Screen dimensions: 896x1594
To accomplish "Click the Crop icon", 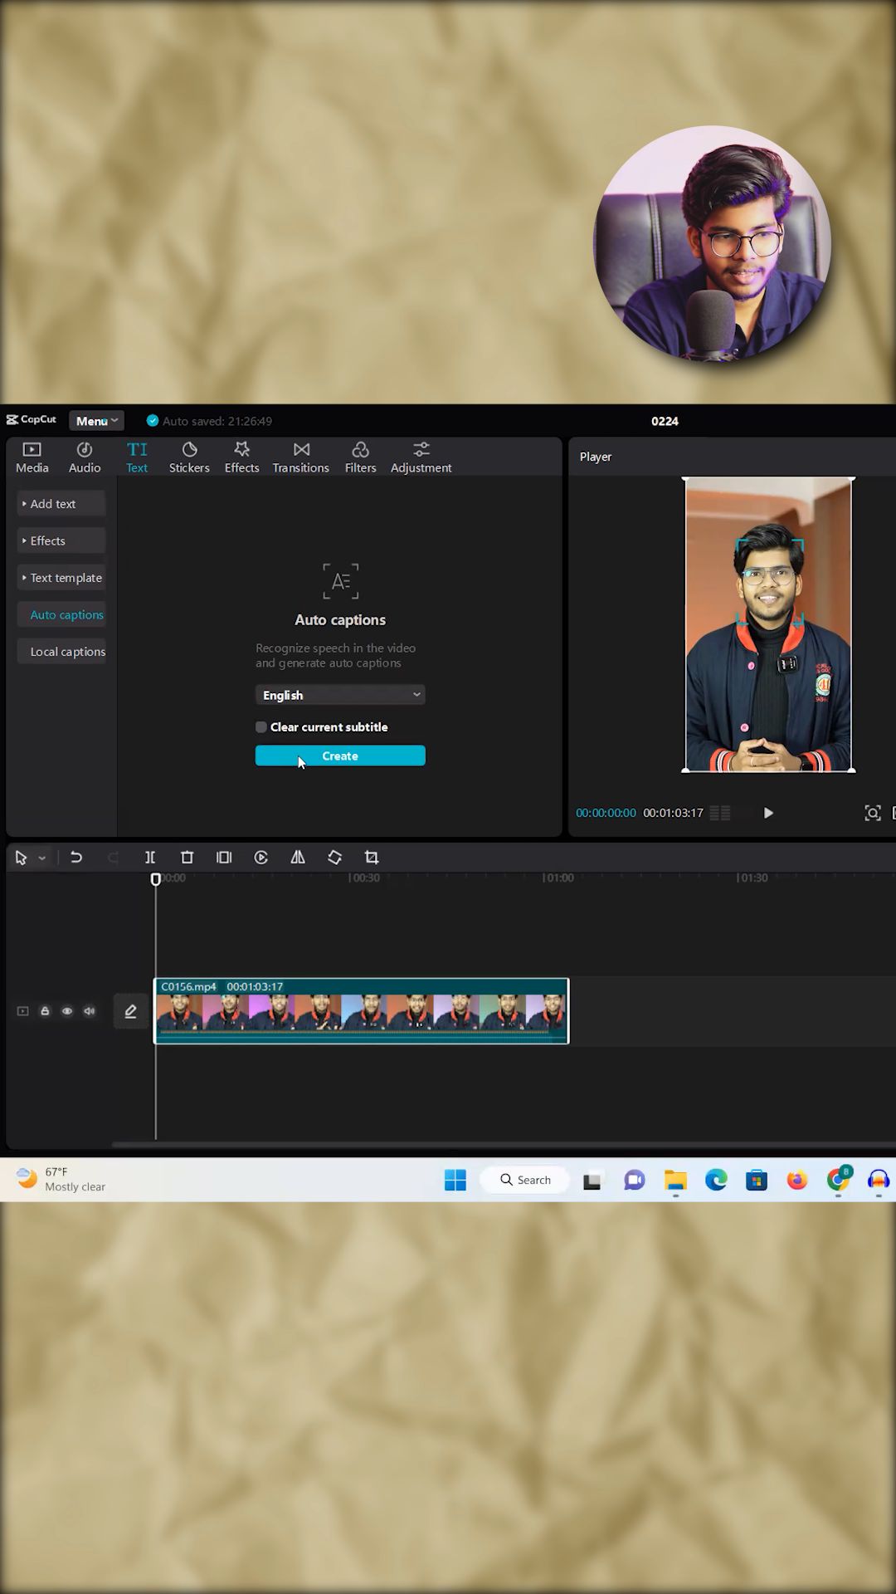I will pos(372,858).
